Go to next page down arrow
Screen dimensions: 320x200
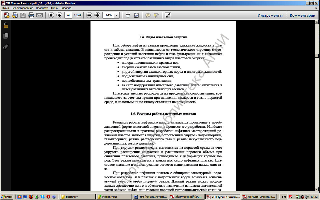coord(59,15)
